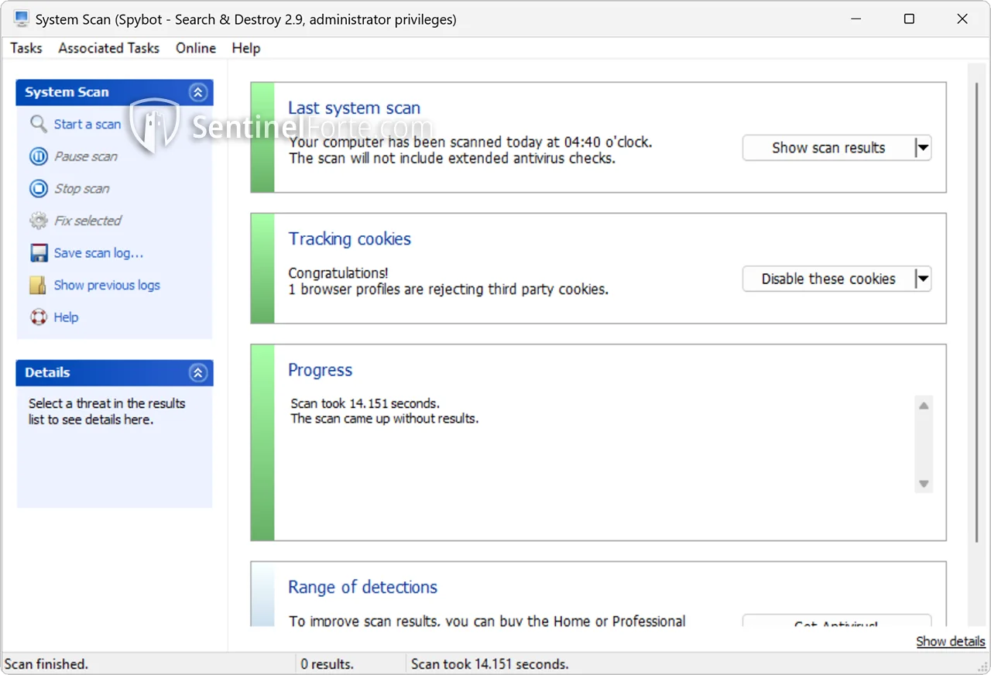Click 'Select a threat in the results' details text
The width and height of the screenshot is (991, 675).
[x=107, y=403]
